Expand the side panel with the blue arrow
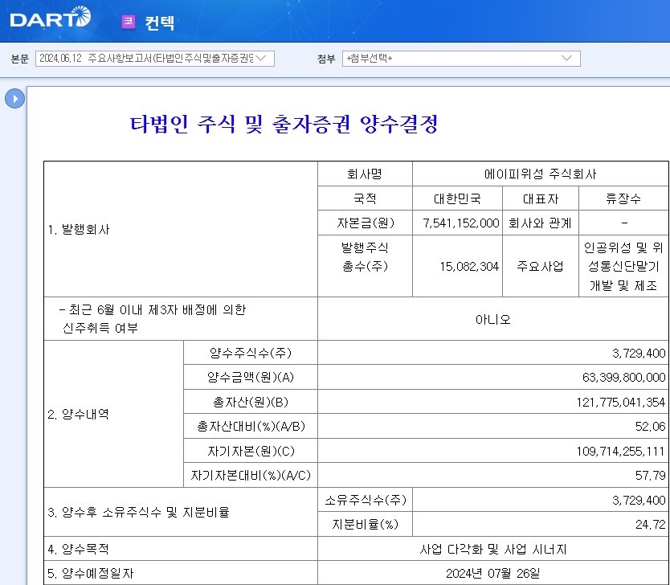The height and width of the screenshot is (585, 670). [14, 98]
